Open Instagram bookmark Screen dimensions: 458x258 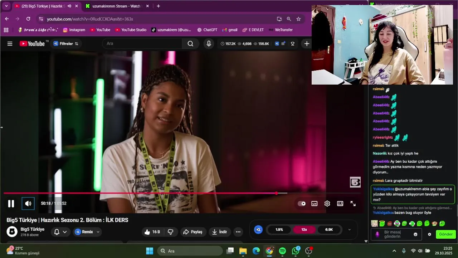(74, 30)
